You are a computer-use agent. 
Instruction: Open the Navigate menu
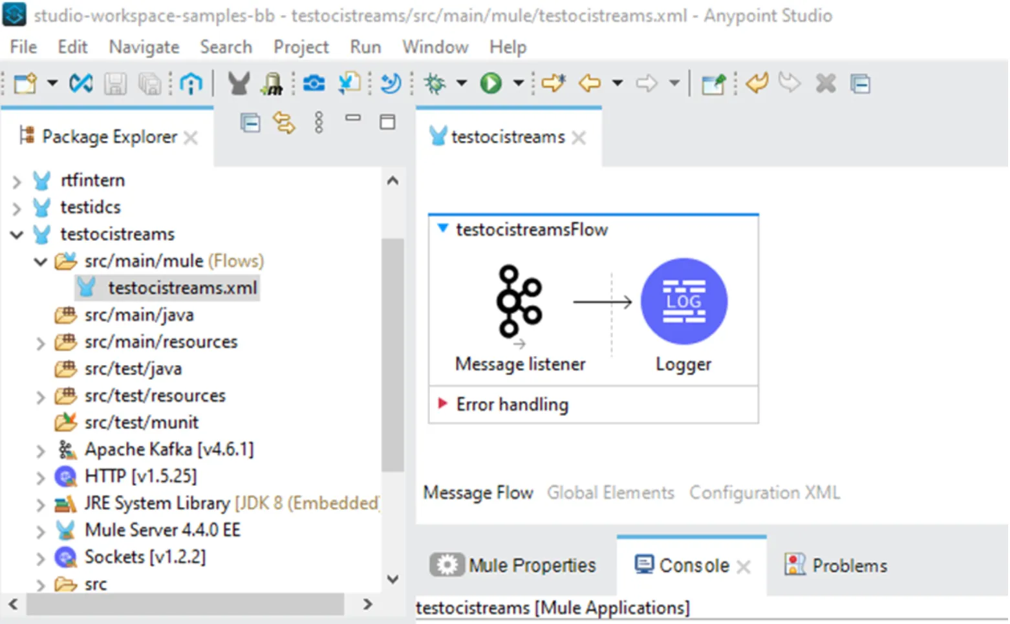pos(144,47)
